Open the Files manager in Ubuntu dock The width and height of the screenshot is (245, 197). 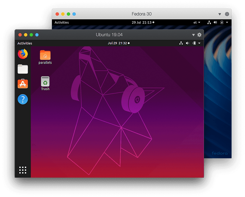23,69
